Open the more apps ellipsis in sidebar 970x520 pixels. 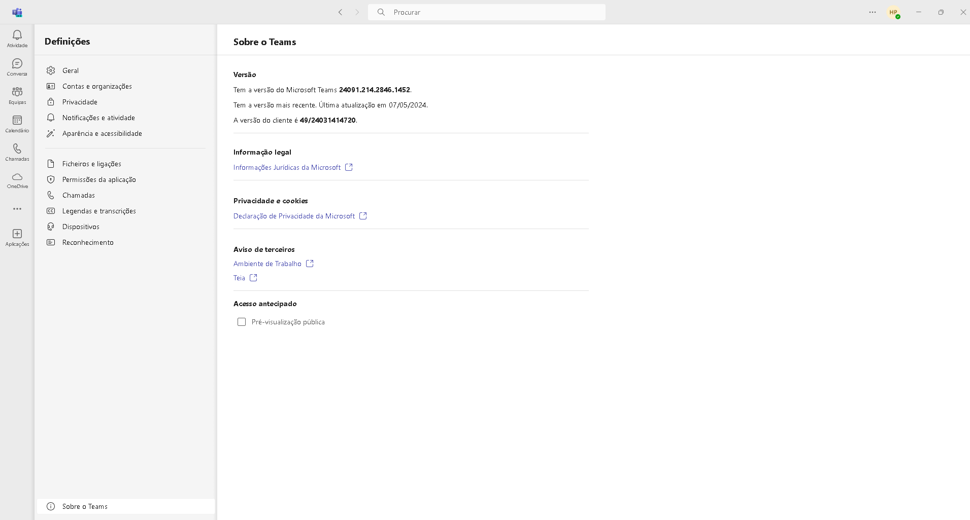click(x=17, y=209)
